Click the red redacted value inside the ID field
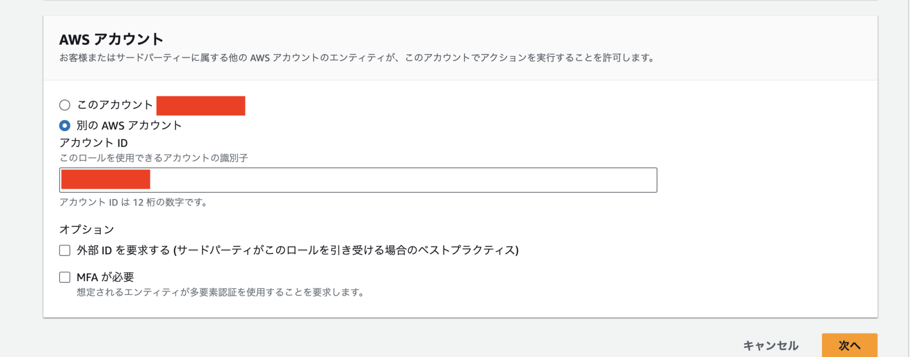Viewport: 921px width, 357px height. (x=106, y=179)
